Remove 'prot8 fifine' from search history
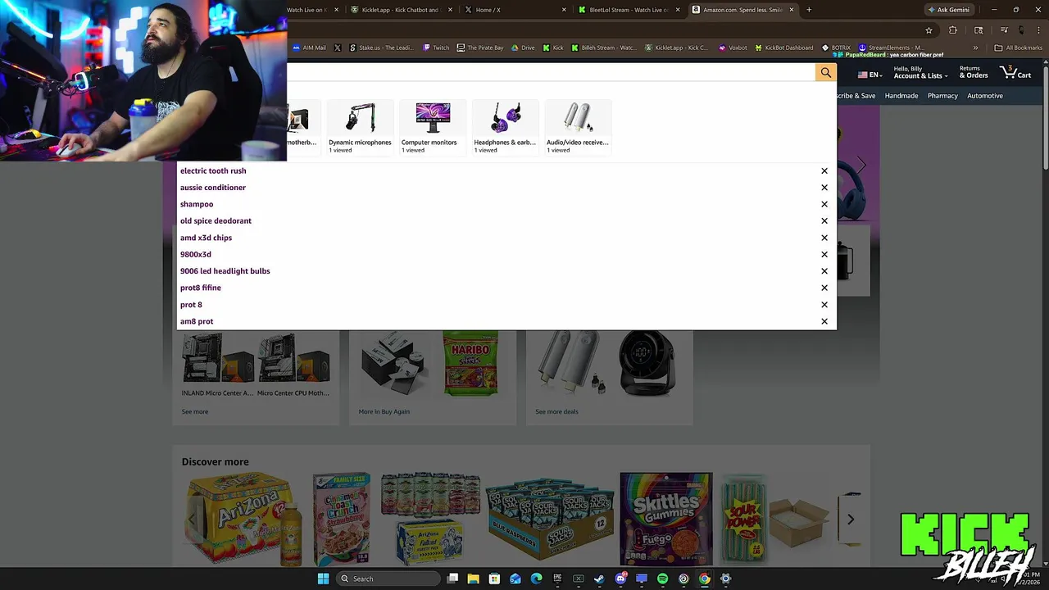Viewport: 1049px width, 590px height. click(x=824, y=288)
